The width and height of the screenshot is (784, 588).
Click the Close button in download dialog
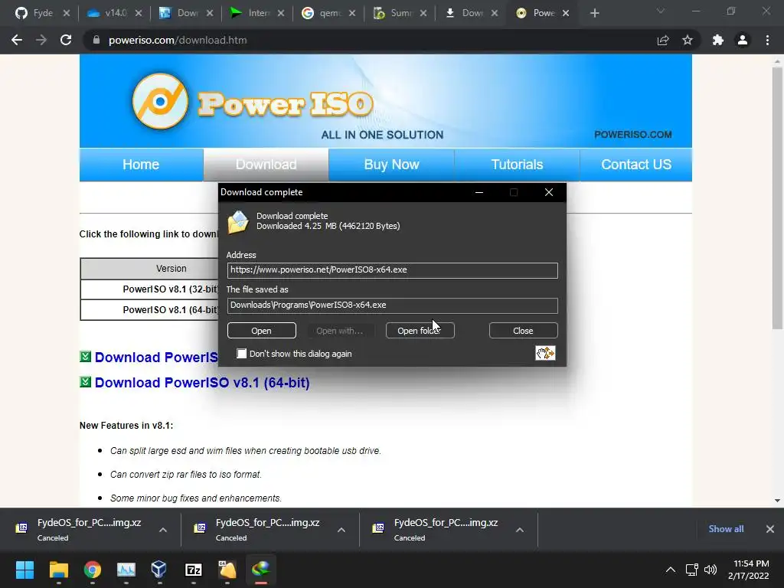(x=523, y=331)
